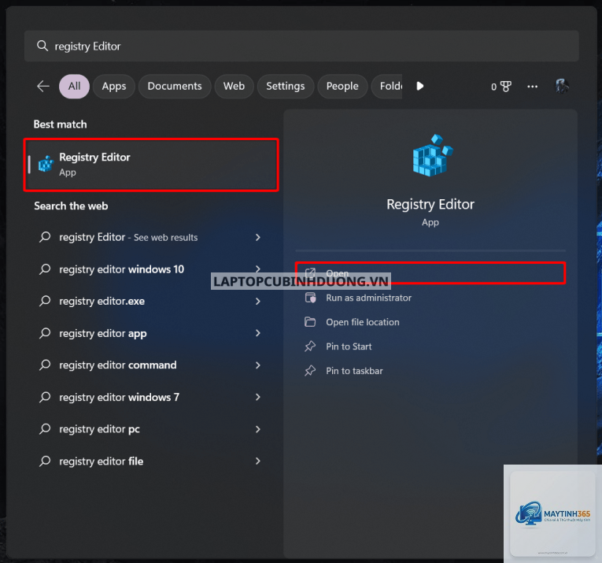Choose Pin to Start
602x563 pixels.
(x=430, y=346)
